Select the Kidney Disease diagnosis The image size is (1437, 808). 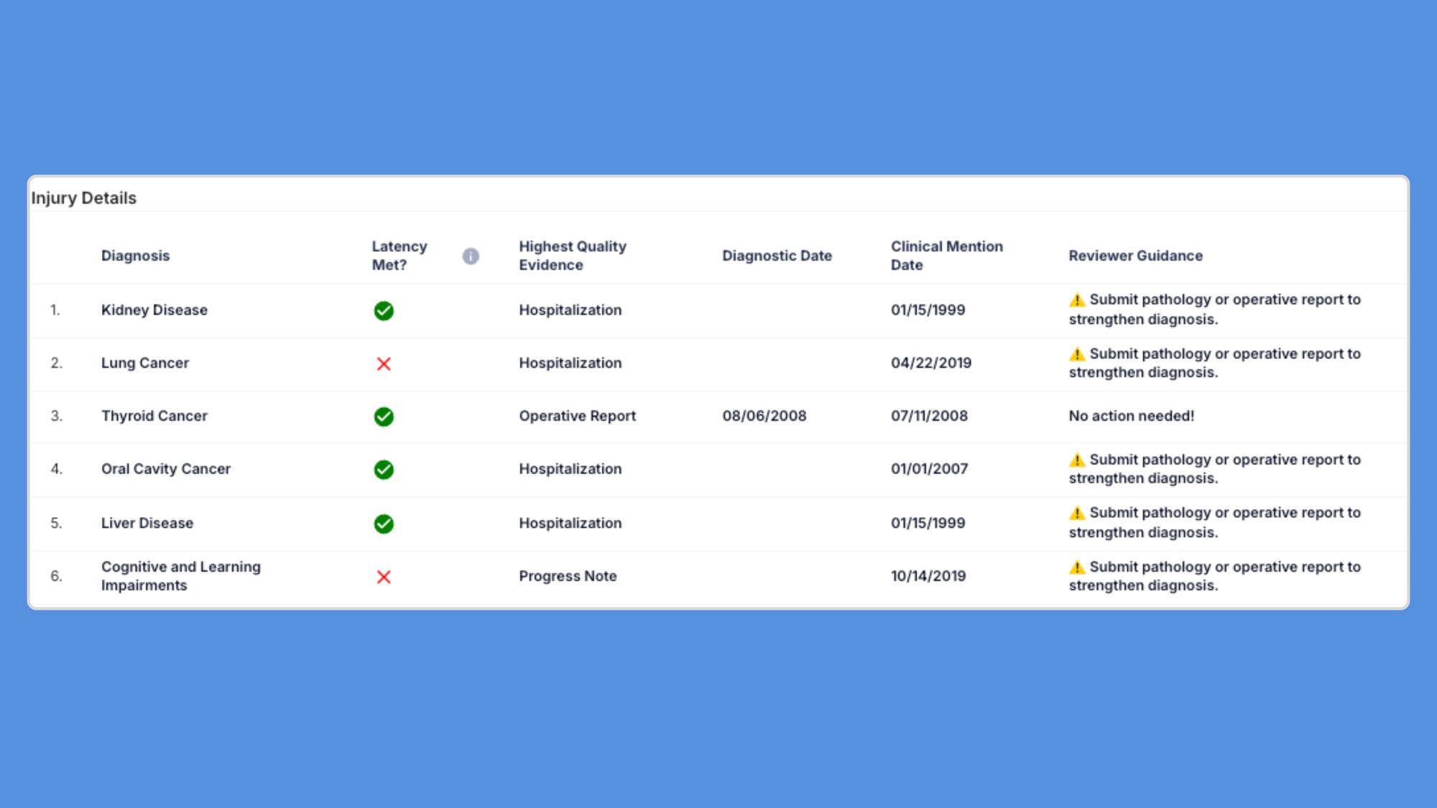coord(154,310)
